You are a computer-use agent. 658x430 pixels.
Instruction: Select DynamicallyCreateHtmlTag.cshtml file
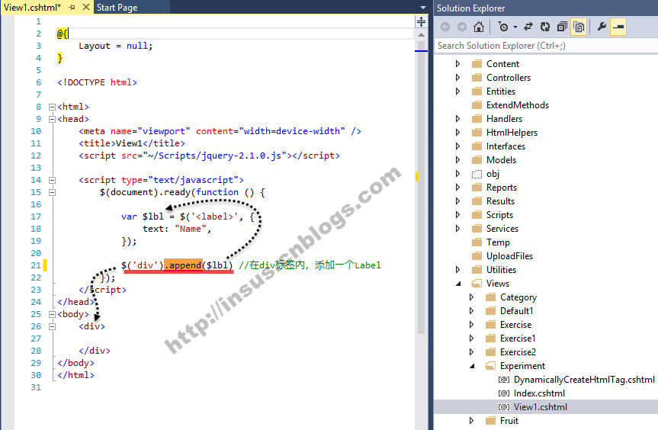pos(583,380)
